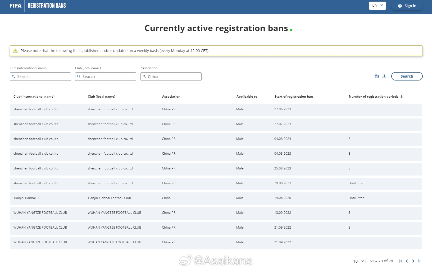Click sort arrow beside Number of registration periods

(402, 97)
